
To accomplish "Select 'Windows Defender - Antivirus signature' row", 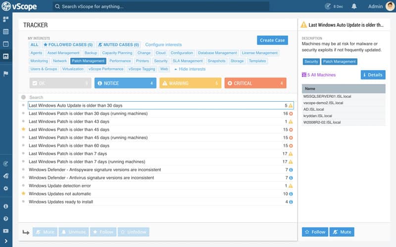I will tap(160, 178).
